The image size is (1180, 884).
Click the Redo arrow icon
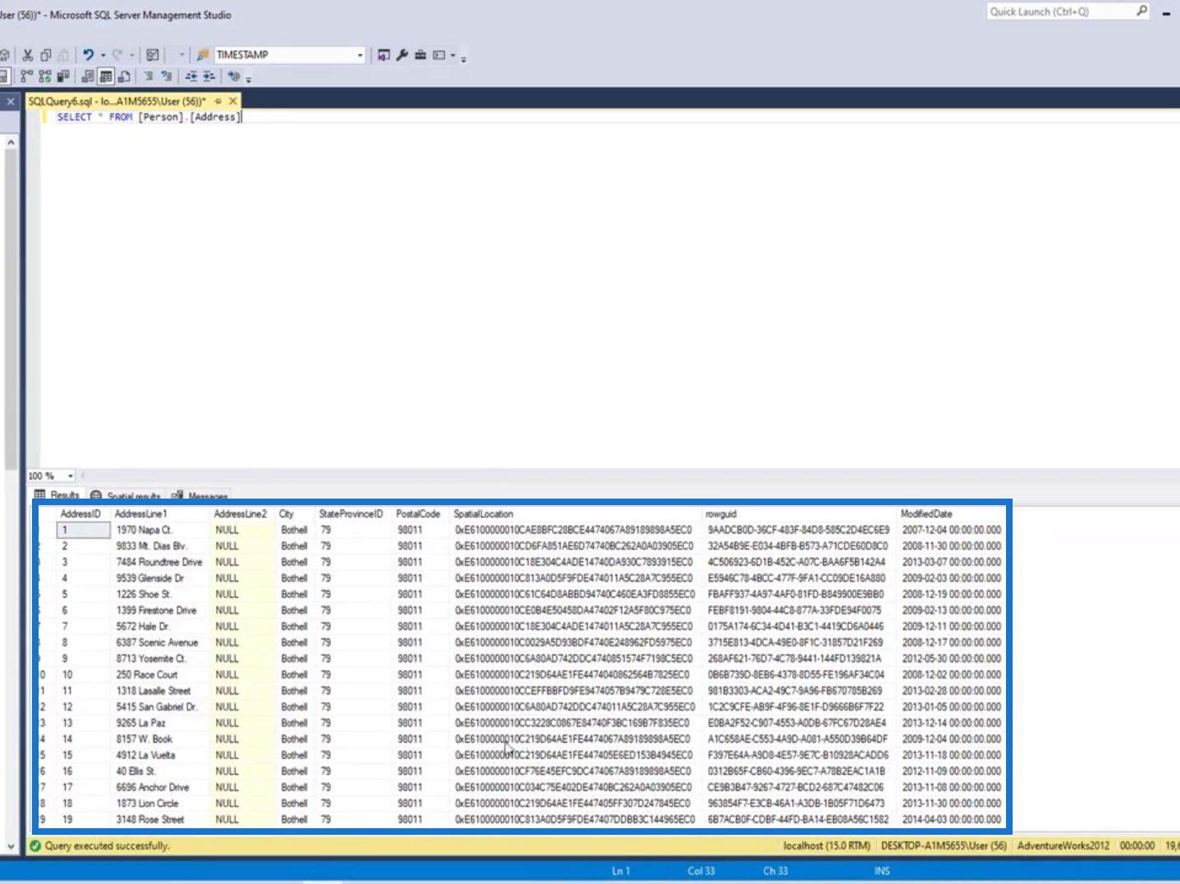117,55
